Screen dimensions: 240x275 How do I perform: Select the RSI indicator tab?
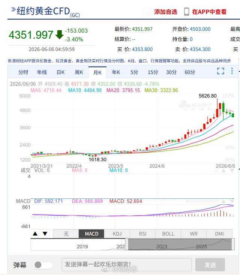click(x=142, y=234)
